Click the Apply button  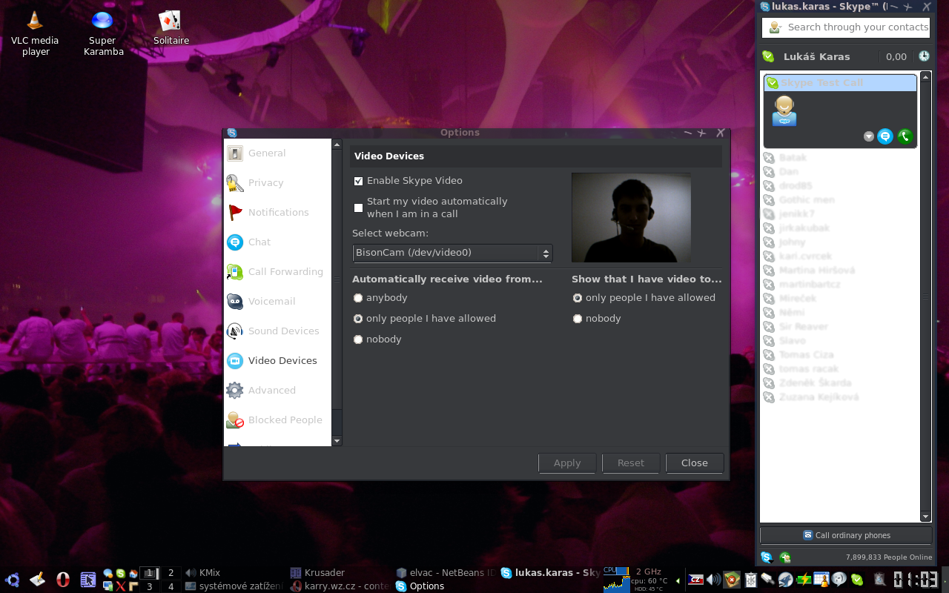pos(567,463)
